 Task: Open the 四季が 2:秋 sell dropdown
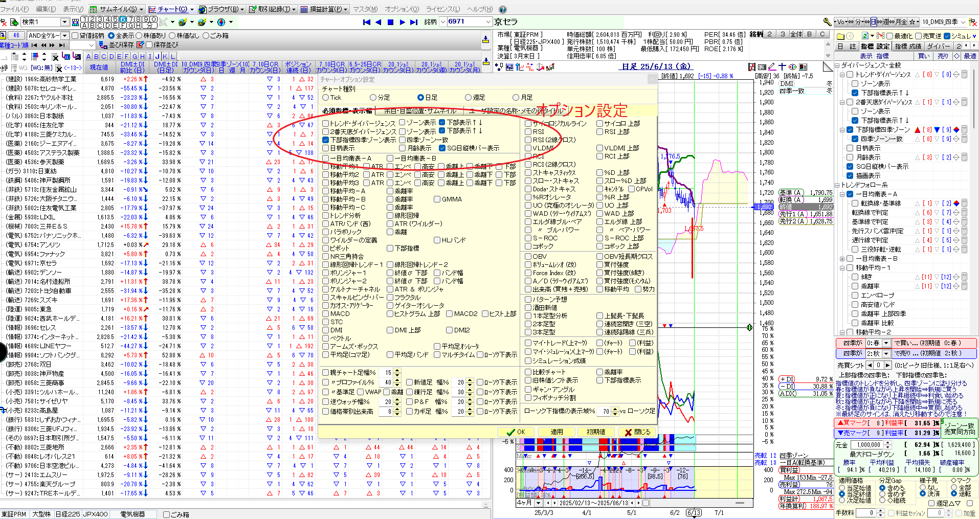[x=886, y=353]
